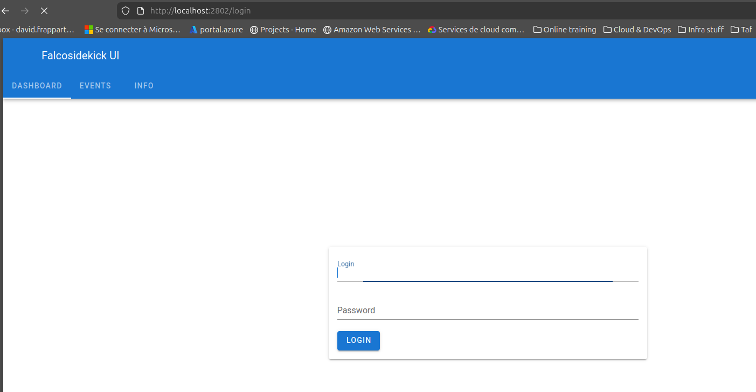Viewport: 756px width, 392px height.
Task: Stop page loading with X button
Action: click(x=44, y=11)
